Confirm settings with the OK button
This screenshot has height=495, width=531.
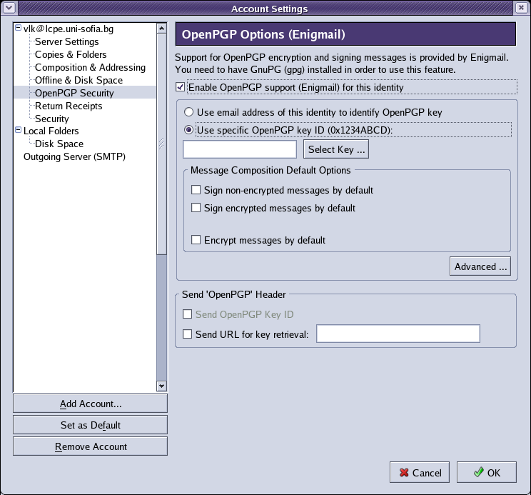487,472
